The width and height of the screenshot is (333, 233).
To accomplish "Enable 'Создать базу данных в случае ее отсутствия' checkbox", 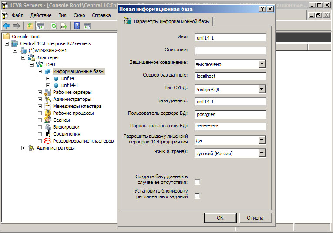I will pos(197,182).
